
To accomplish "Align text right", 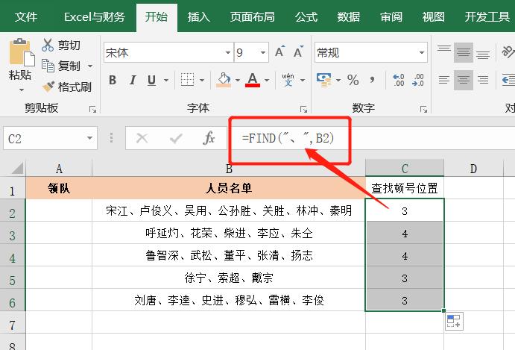I will pyautogui.click(x=483, y=80).
